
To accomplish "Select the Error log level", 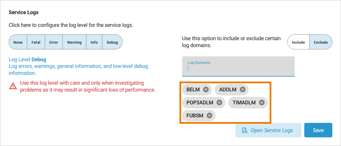I will [x=54, y=42].
